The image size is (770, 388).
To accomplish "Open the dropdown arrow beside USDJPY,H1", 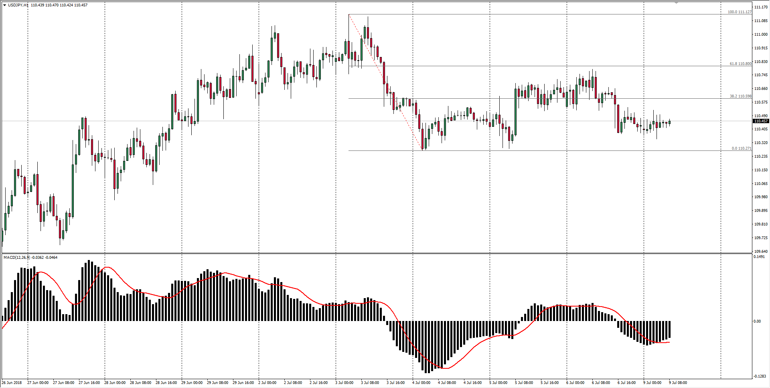I will tap(4, 5).
